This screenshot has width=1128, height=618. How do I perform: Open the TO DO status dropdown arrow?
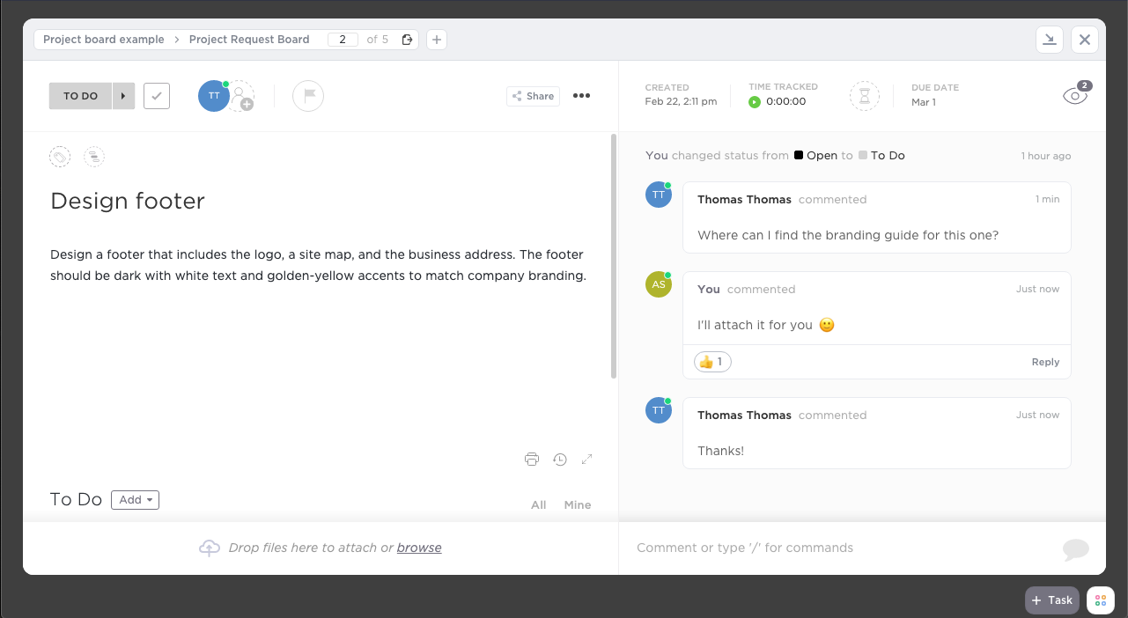pyautogui.click(x=123, y=95)
